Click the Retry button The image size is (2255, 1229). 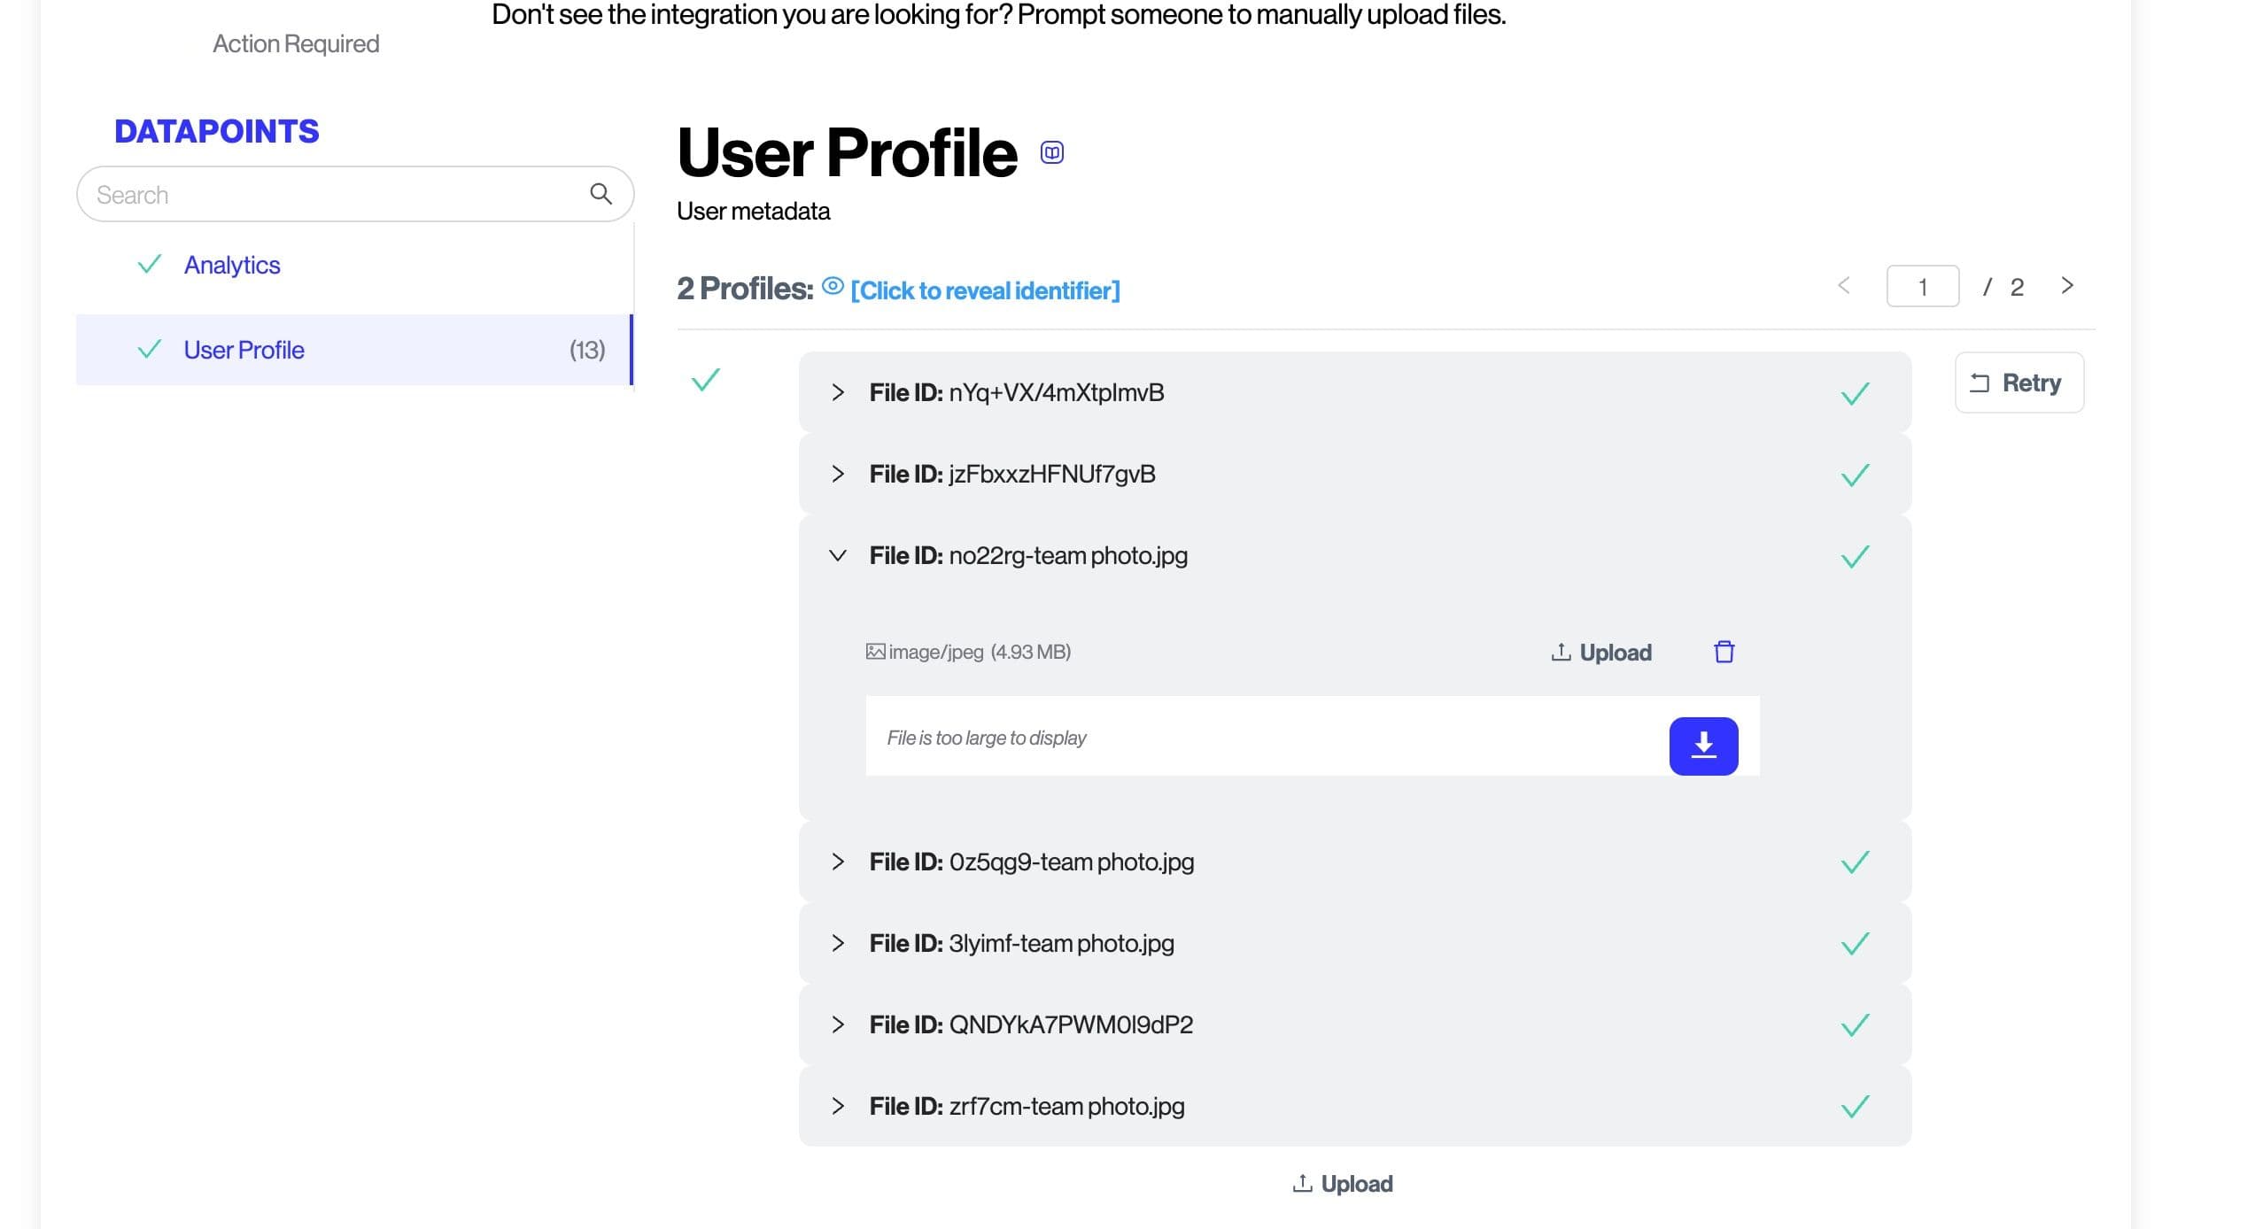(2018, 383)
